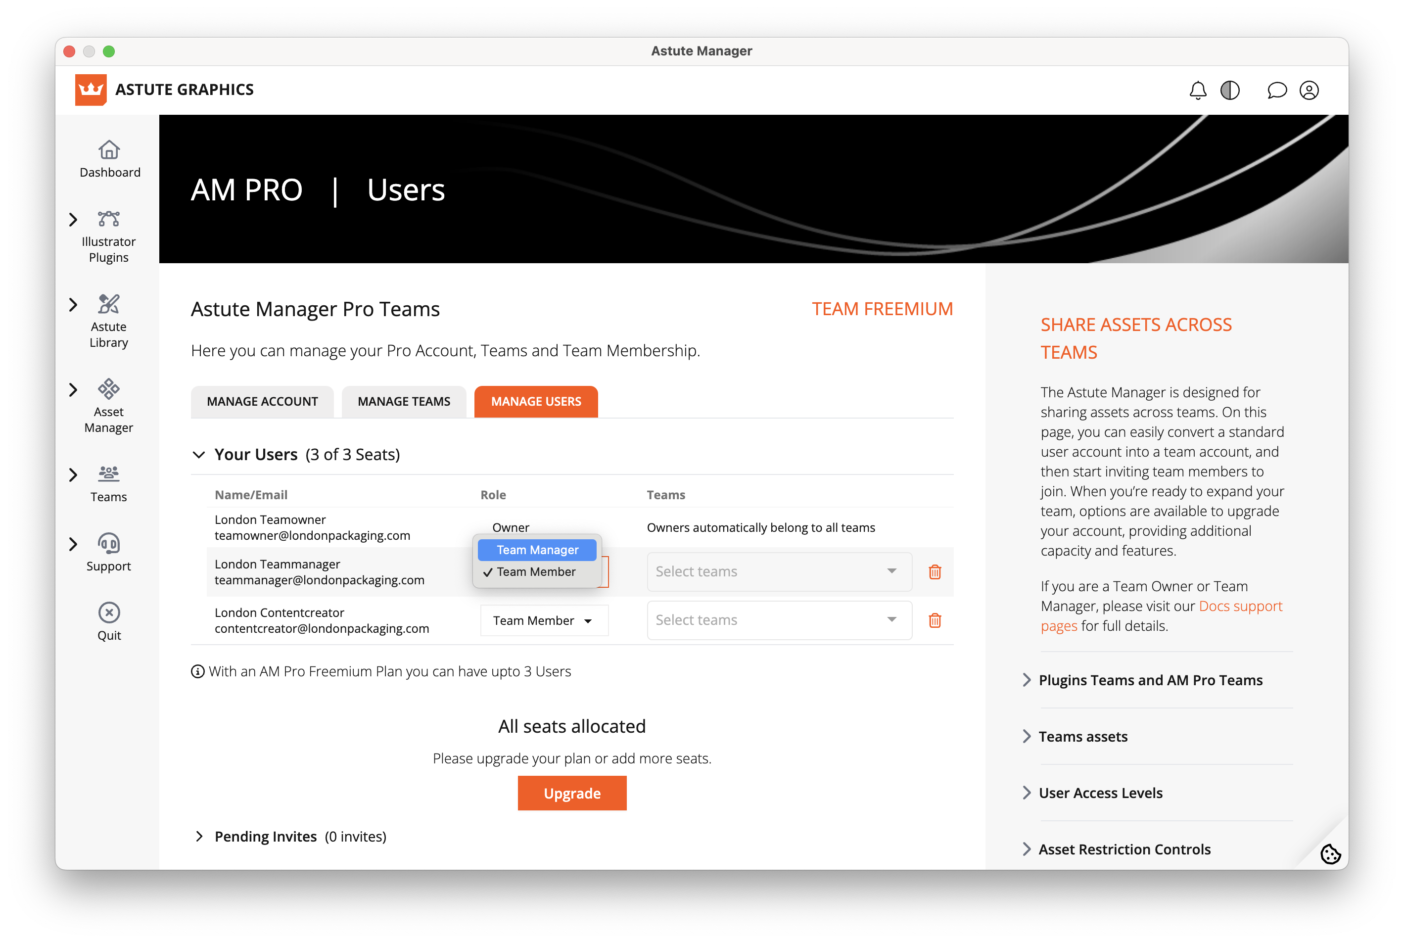
Task: Open Select teams dropdown for Teammanager
Action: tap(779, 571)
